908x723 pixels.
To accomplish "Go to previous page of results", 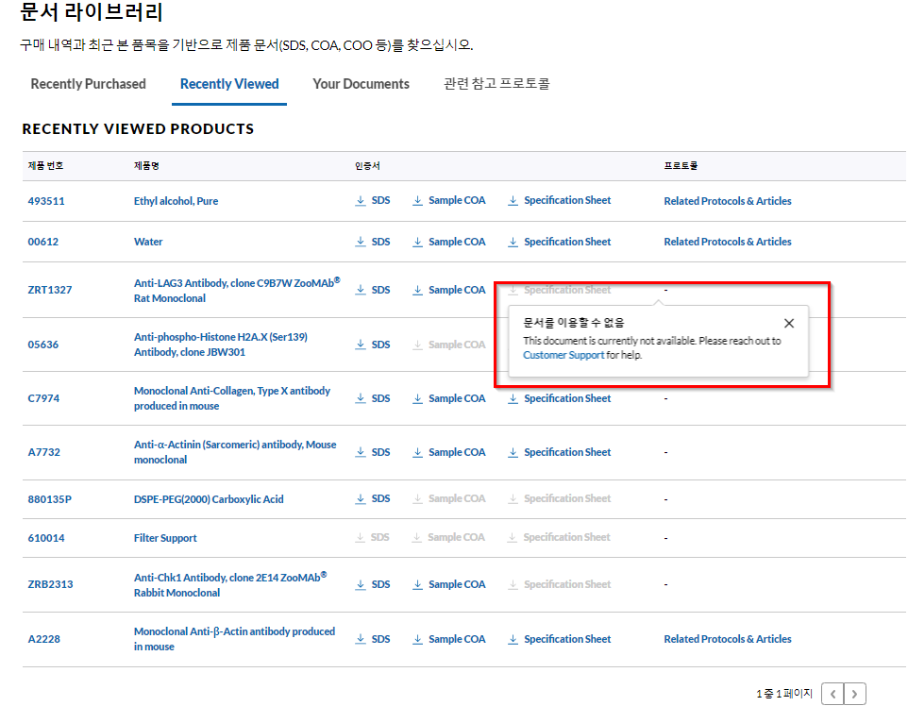I will point(832,694).
